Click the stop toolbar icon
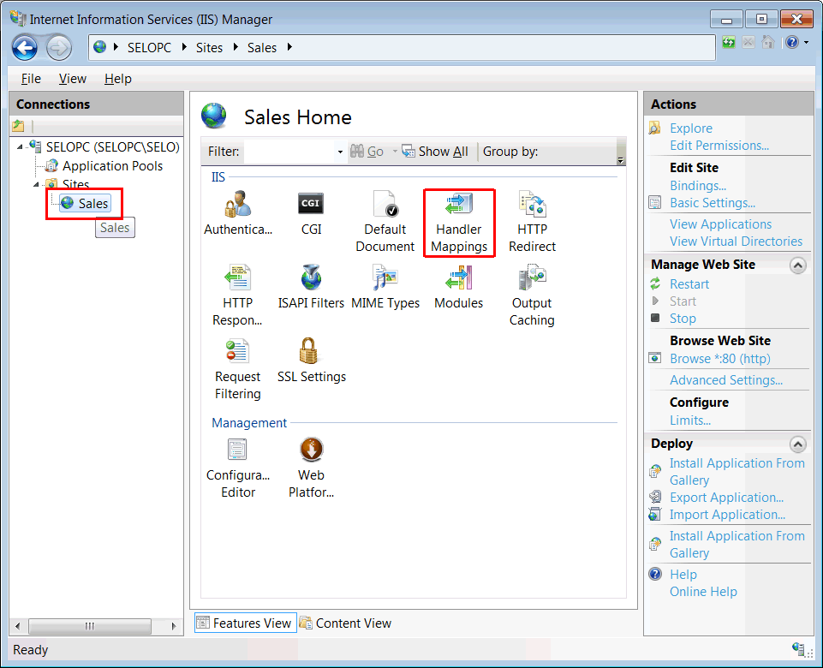Viewport: 823px width, 668px height. (748, 42)
